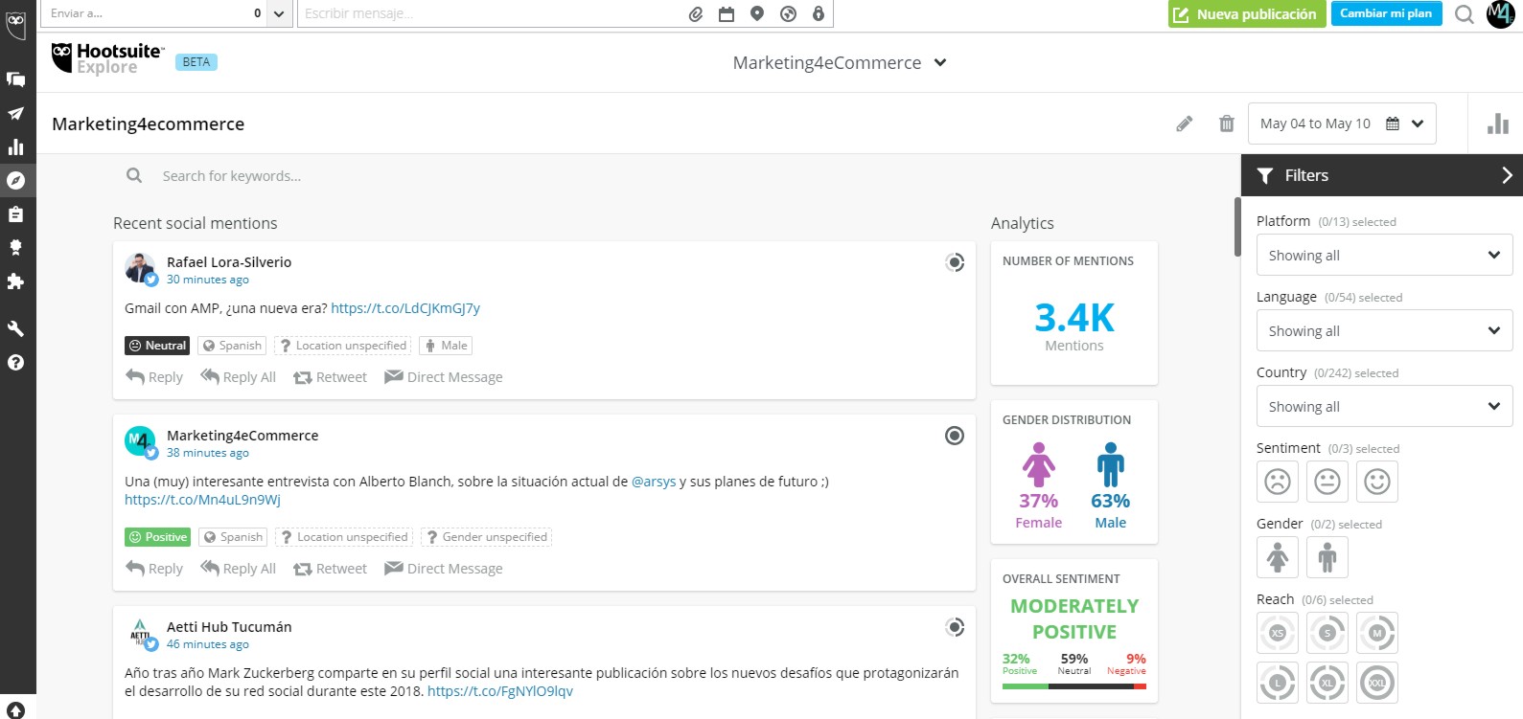Open Platform filter dropdown
The height and width of the screenshot is (719, 1523).
click(x=1384, y=255)
